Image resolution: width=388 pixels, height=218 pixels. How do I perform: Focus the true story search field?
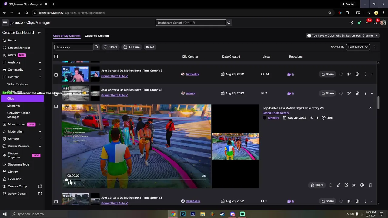pyautogui.click(x=74, y=47)
